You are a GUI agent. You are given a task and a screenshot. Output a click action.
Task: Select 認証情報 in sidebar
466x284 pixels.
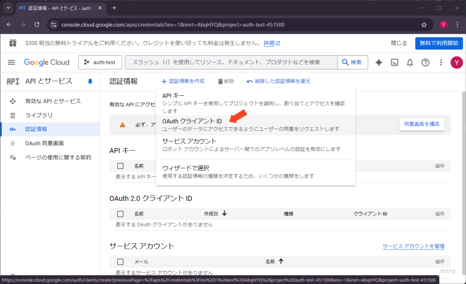tap(50, 129)
